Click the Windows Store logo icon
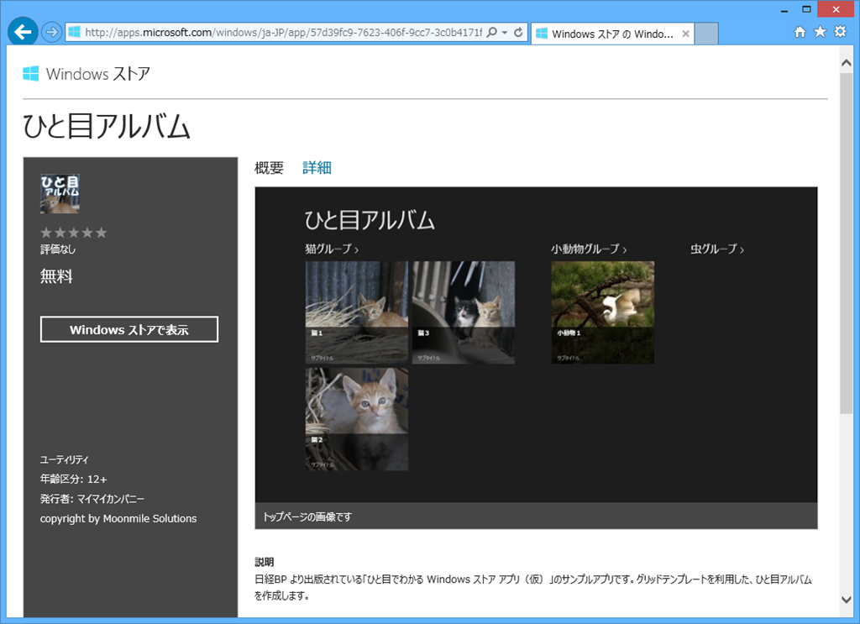Screen dimensions: 860x624 click(x=31, y=74)
